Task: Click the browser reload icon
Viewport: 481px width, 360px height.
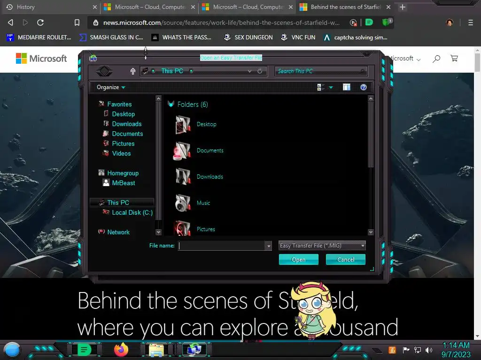Action: point(40,22)
